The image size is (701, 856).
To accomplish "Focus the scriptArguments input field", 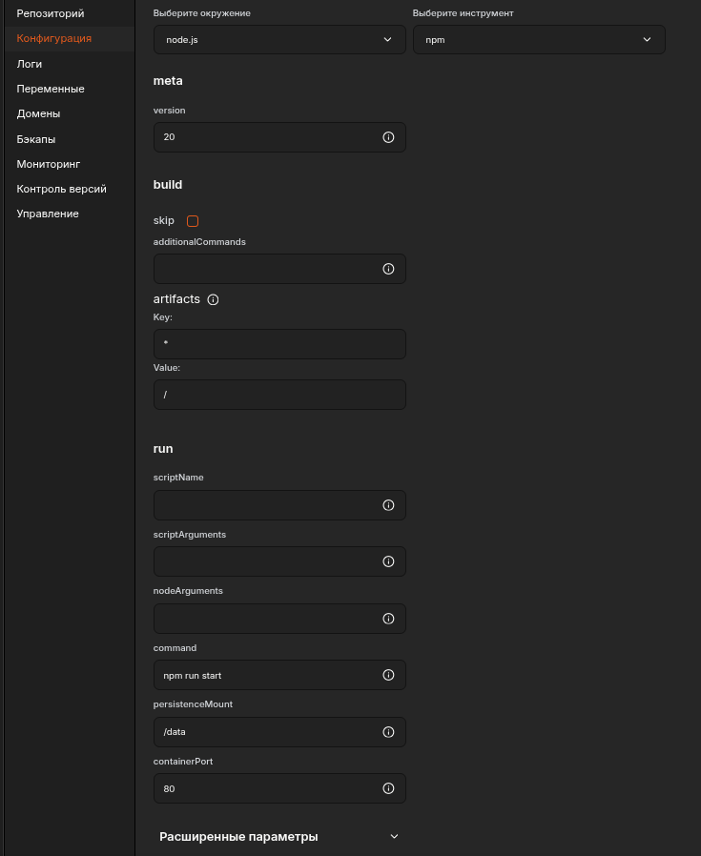I will pos(279,561).
